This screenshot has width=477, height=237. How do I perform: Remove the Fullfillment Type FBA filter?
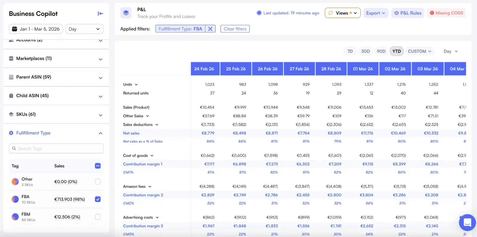pyautogui.click(x=210, y=29)
